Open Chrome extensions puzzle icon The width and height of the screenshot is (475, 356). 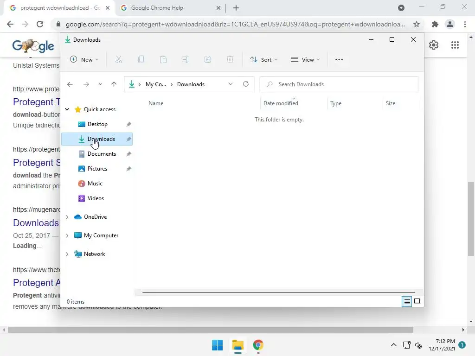[x=435, y=24]
